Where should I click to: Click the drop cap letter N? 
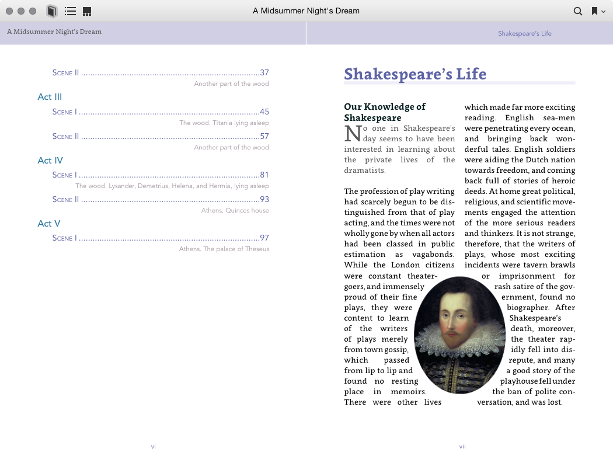pyautogui.click(x=353, y=133)
